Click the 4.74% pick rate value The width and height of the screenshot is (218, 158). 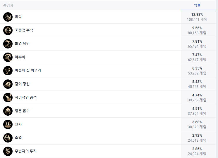[197, 95]
